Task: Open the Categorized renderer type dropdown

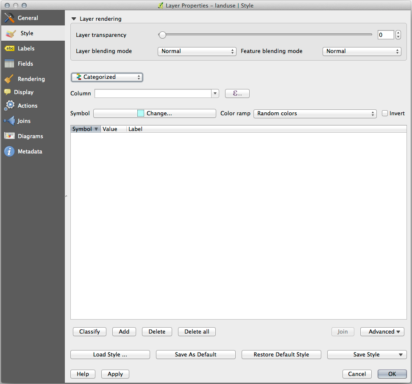Action: 107,77
